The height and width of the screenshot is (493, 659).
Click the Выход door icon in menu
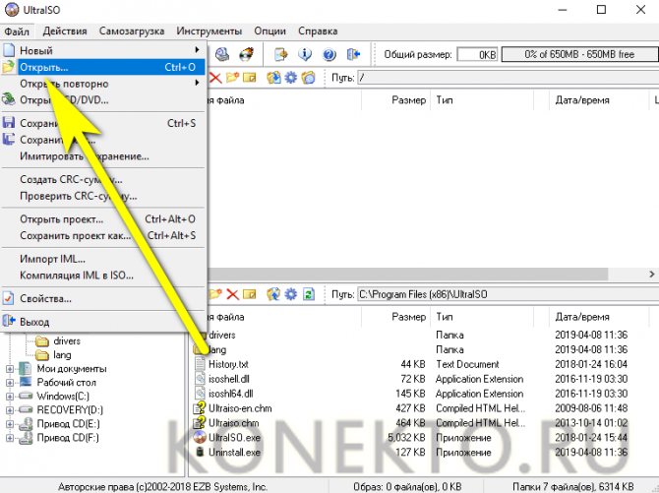pyautogui.click(x=9, y=322)
